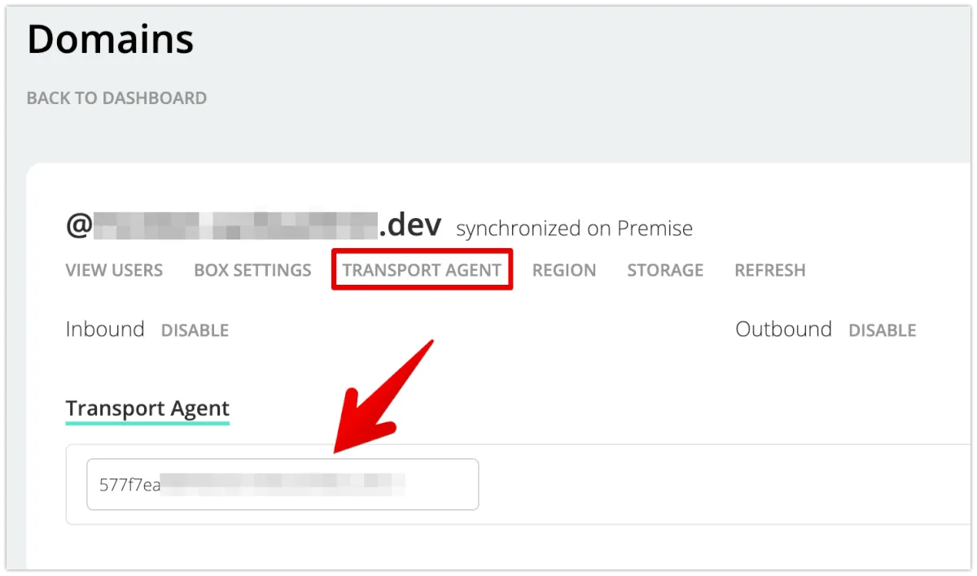The width and height of the screenshot is (977, 576).
Task: Open Box Settings for the domain
Action: point(252,270)
